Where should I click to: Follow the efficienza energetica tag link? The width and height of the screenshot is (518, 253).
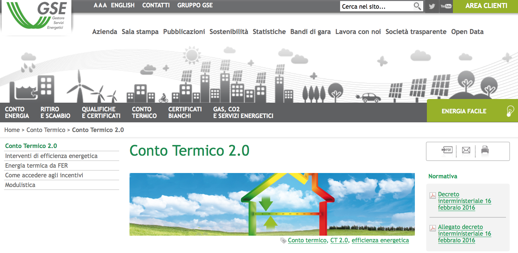(x=380, y=240)
